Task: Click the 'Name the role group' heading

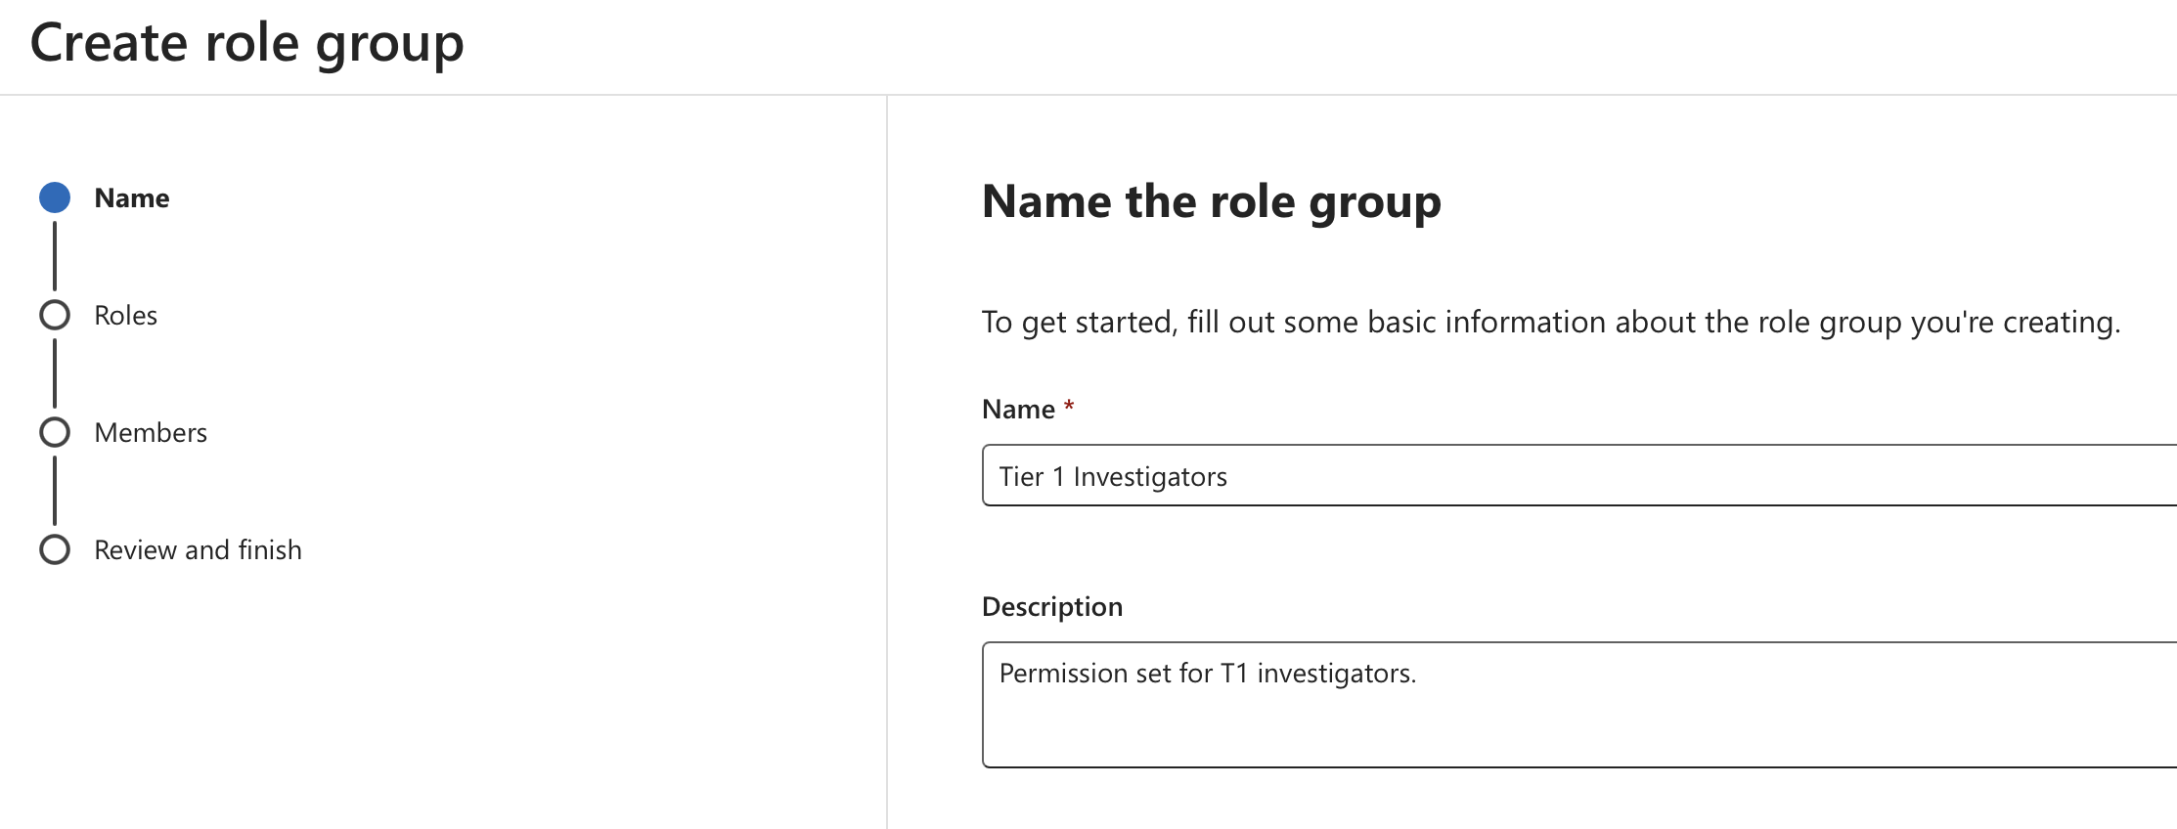Action: 1211,201
